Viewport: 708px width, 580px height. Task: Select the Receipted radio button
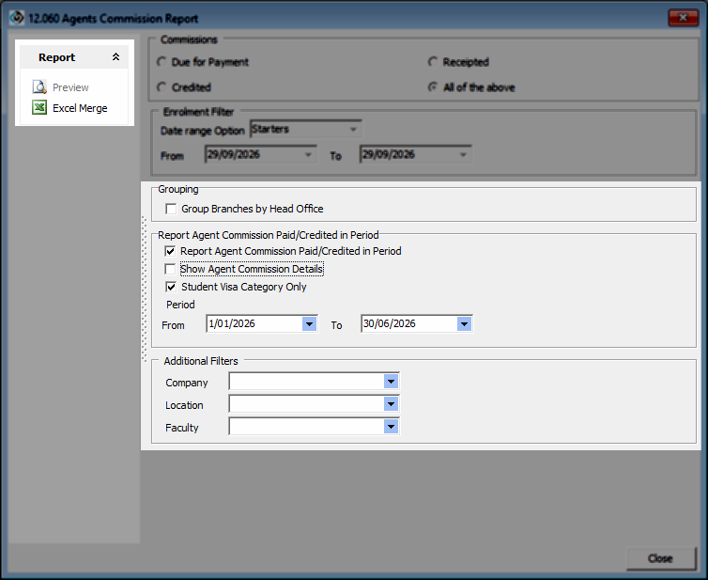tap(433, 61)
